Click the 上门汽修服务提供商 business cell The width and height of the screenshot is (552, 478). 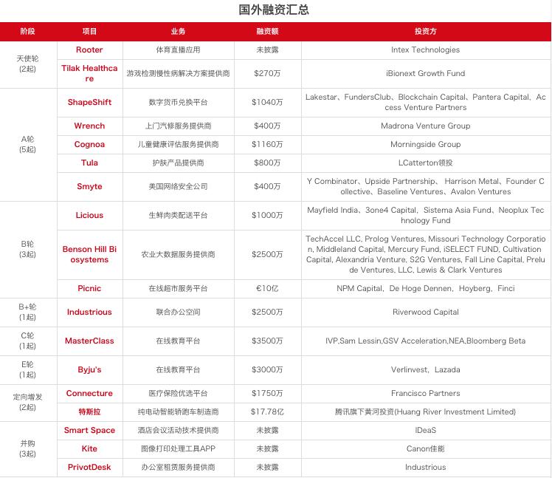tap(178, 126)
